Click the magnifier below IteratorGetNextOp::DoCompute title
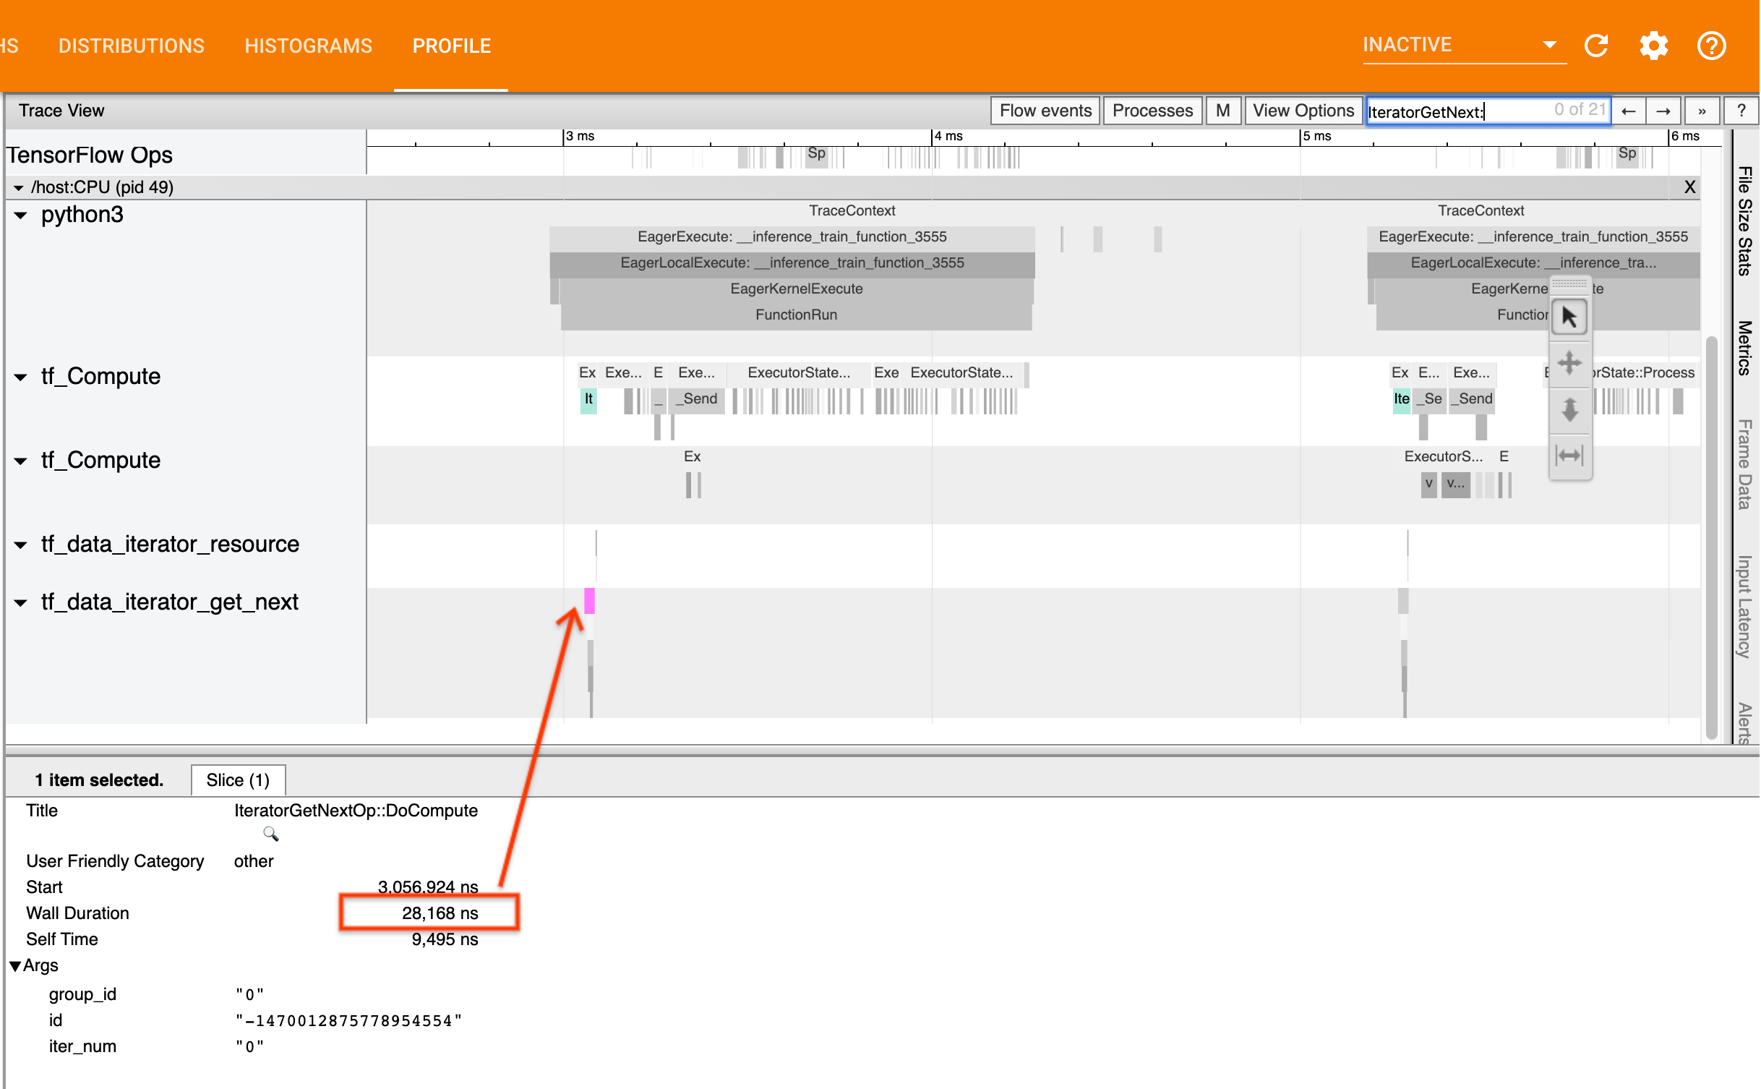The image size is (1761, 1089). click(x=271, y=833)
